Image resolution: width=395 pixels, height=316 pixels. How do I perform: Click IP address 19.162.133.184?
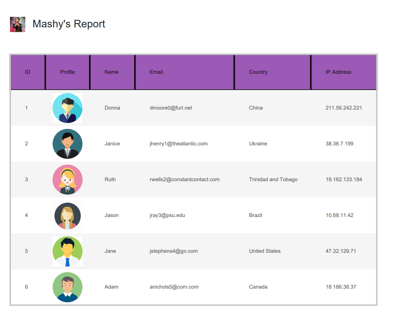pyautogui.click(x=344, y=180)
